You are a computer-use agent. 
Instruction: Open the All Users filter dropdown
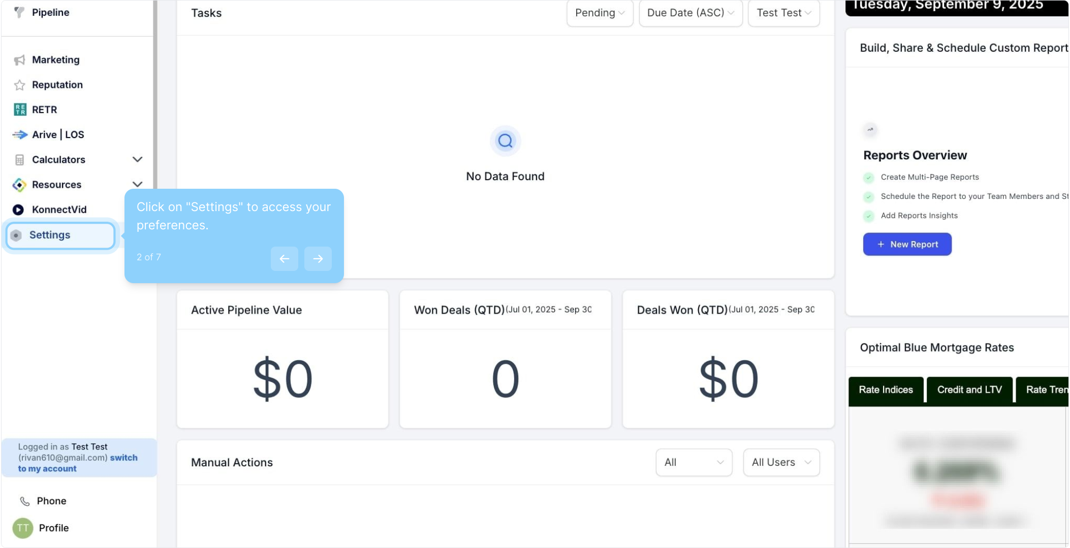(781, 462)
